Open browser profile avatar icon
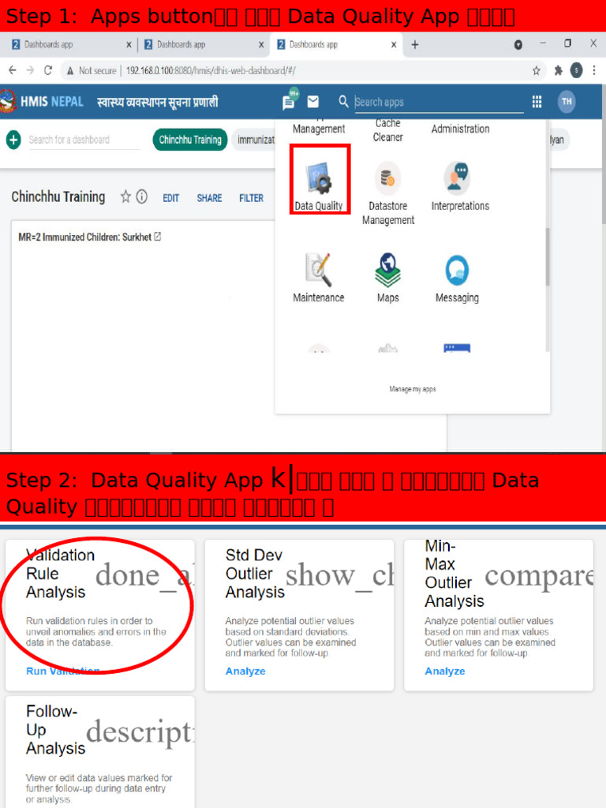The width and height of the screenshot is (606, 808). click(x=576, y=70)
